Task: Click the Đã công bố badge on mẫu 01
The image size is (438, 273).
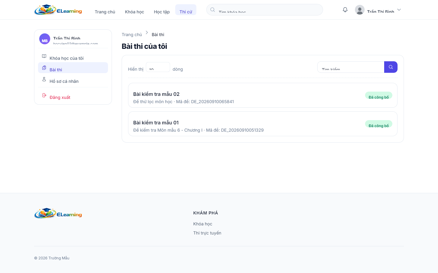Action: point(379,124)
